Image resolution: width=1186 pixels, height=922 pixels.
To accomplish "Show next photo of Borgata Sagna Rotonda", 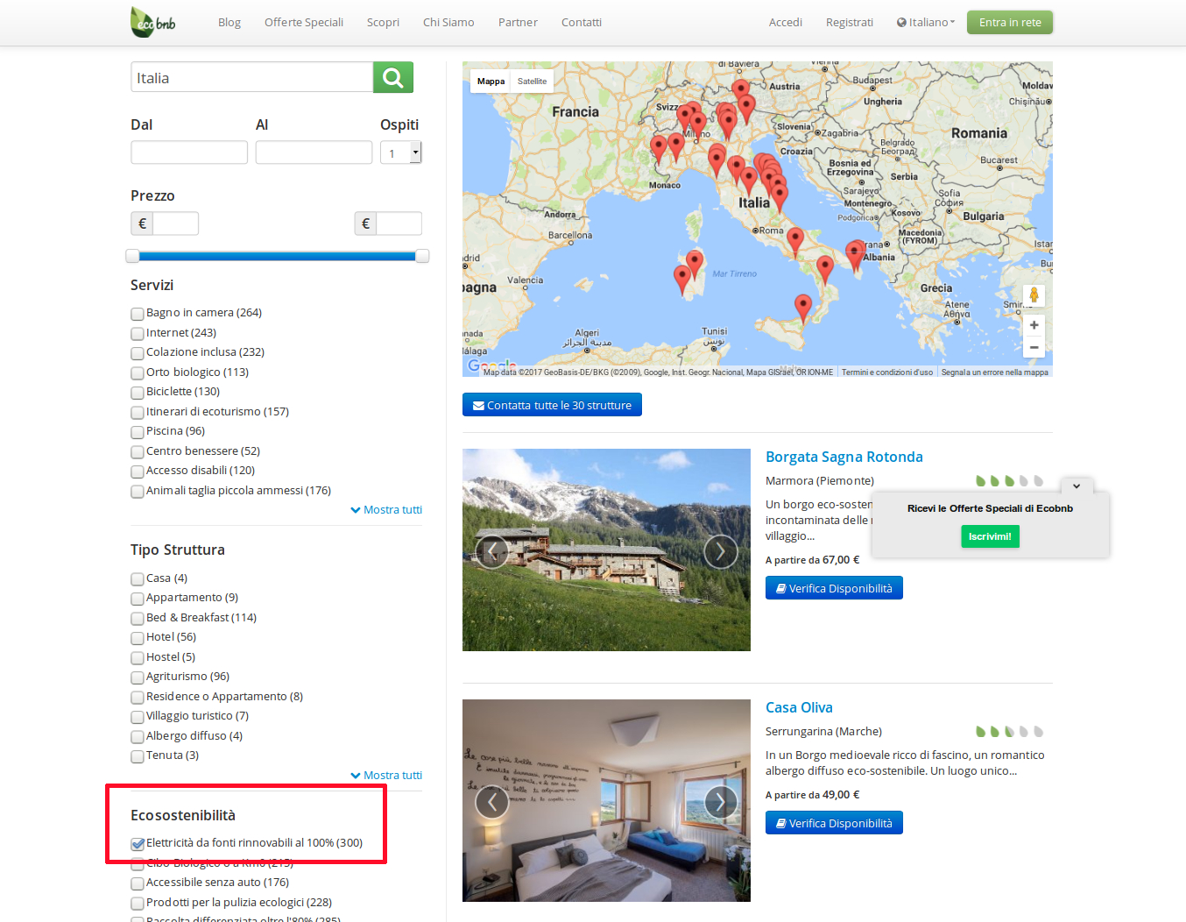I will coord(720,551).
